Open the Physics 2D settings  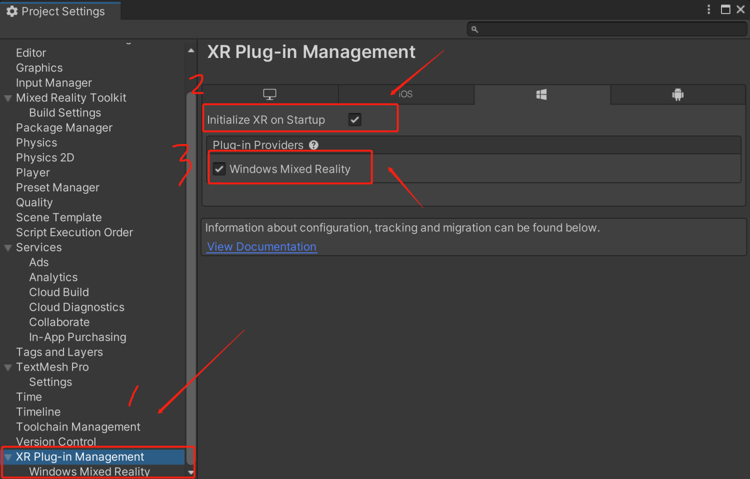coord(45,158)
